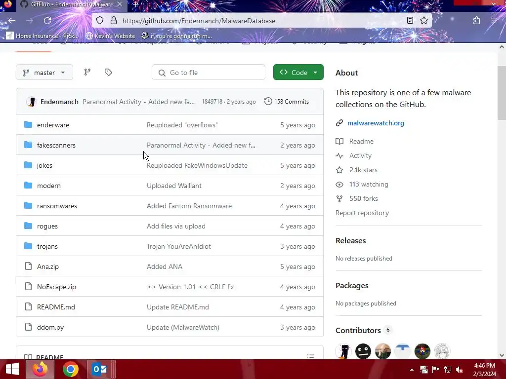Open the list all tabs chevron
Viewport: 506px width, 379px height.
431,4
